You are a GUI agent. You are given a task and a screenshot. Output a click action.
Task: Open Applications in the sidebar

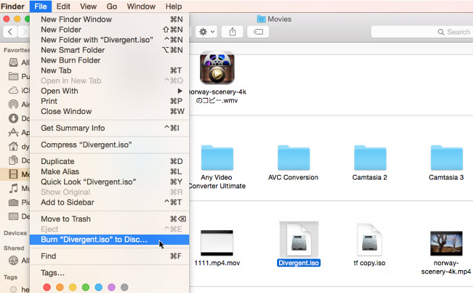coord(19,132)
